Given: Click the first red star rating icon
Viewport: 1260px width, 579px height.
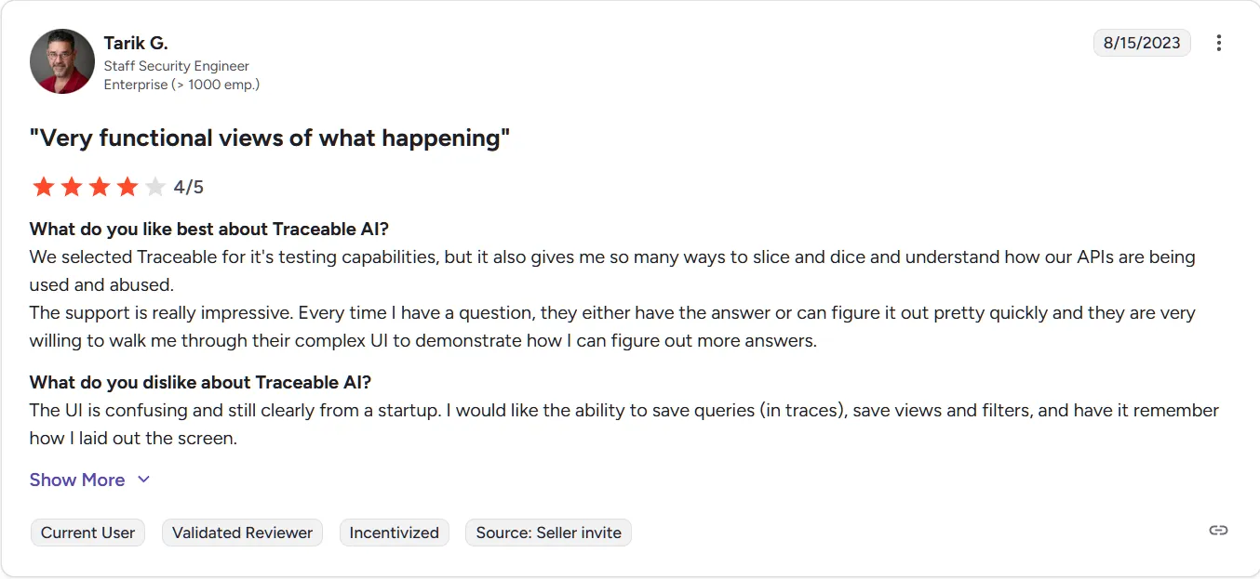Looking at the screenshot, I should (43, 186).
